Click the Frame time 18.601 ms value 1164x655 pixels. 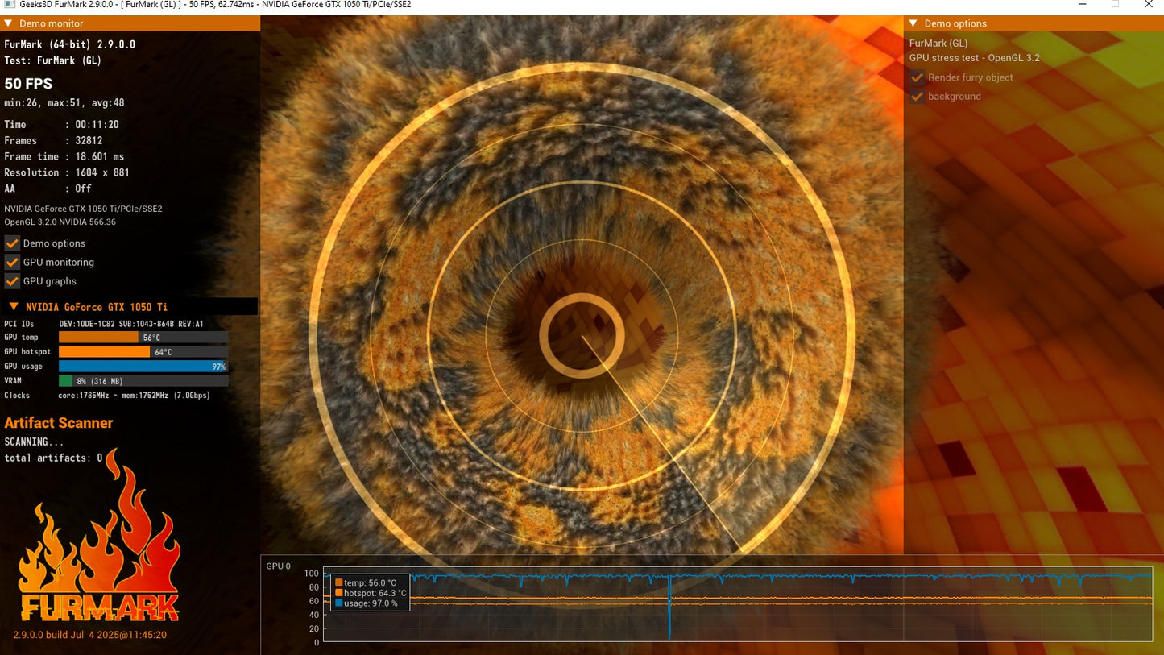(x=100, y=157)
